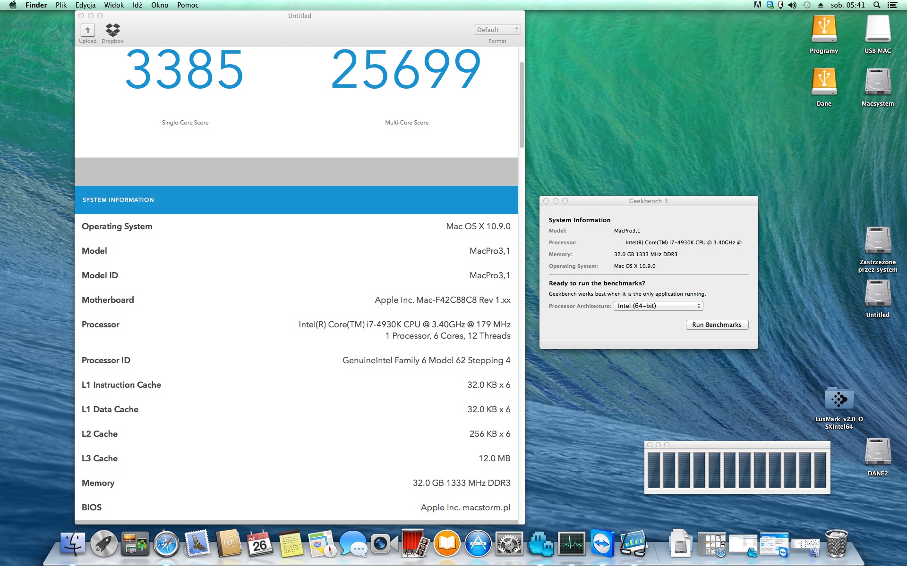The height and width of the screenshot is (566, 907).
Task: Open Photo Booth in Dock
Action: [415, 543]
